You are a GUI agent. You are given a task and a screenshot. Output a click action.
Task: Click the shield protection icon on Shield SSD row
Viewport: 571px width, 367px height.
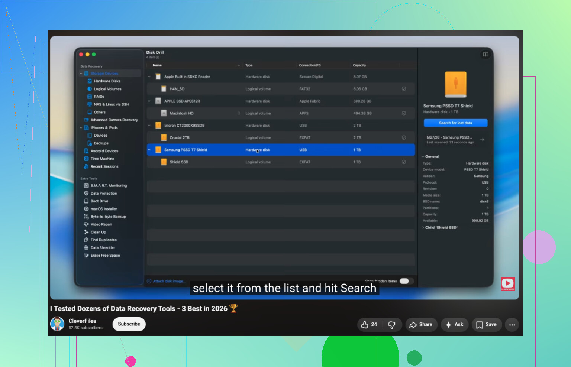click(x=404, y=162)
